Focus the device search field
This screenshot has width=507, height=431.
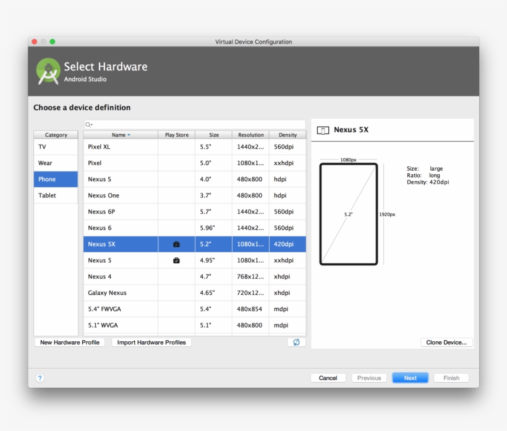198,125
